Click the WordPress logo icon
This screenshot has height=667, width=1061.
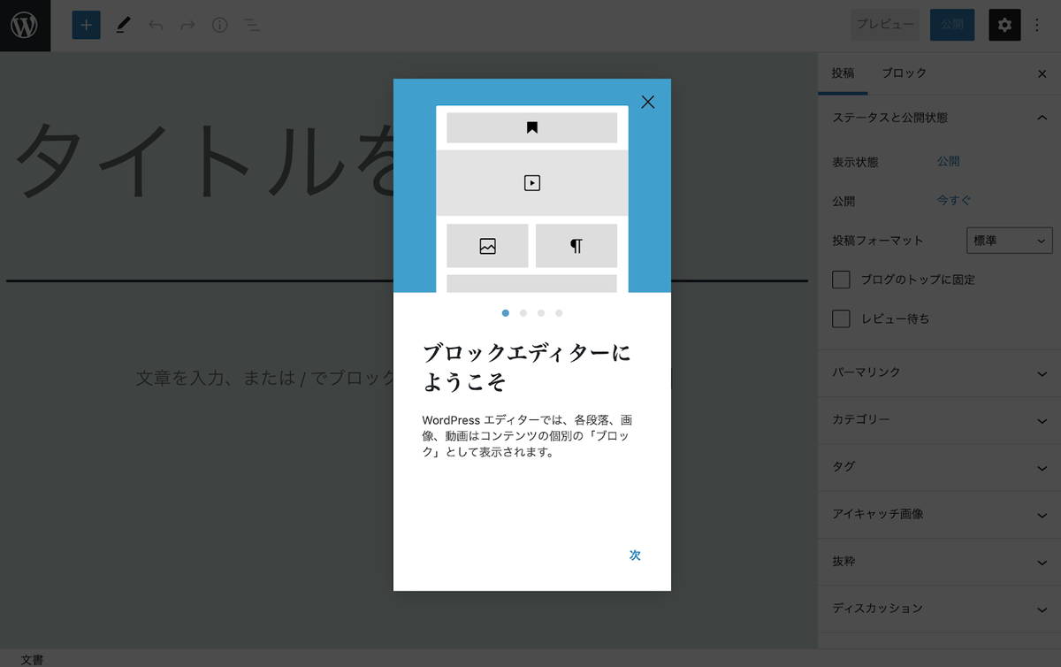tap(25, 25)
